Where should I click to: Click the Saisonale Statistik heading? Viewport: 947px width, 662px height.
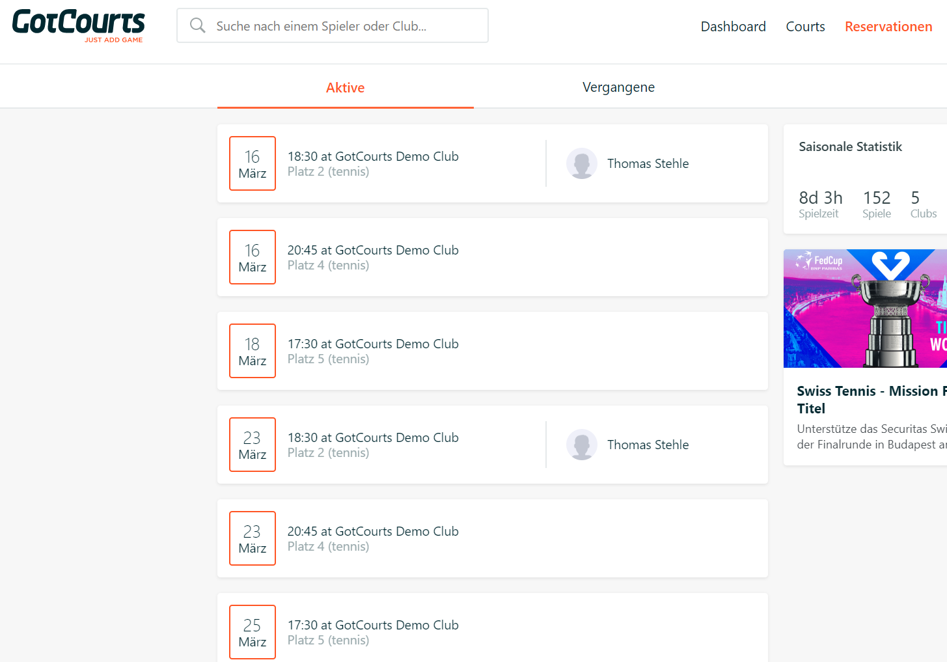click(x=850, y=146)
